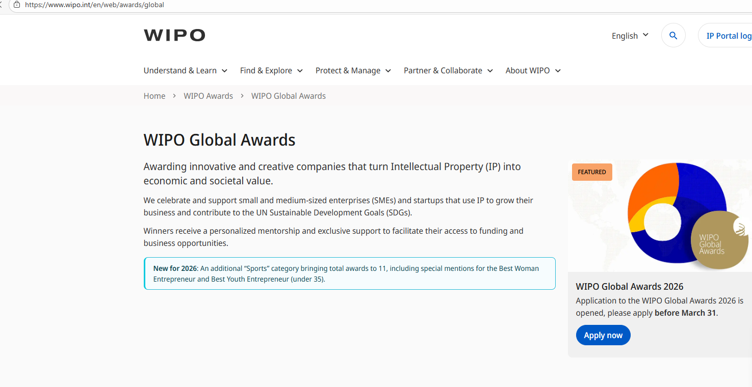Click the orange FEATURED badge
This screenshot has width=752, height=387.
592,172
